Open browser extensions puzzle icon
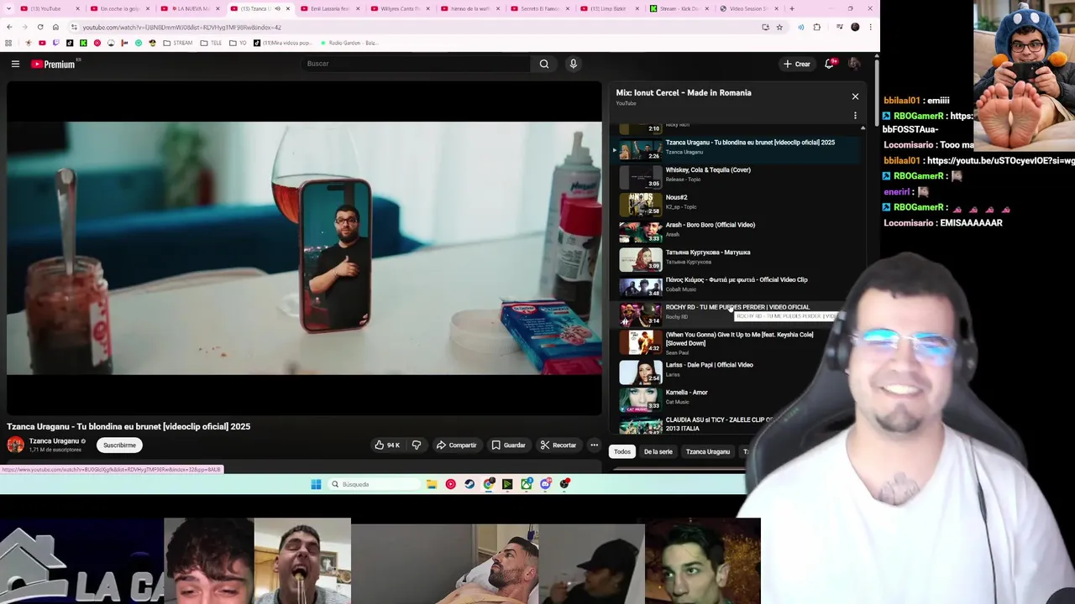Image resolution: width=1075 pixels, height=604 pixels. coord(816,27)
